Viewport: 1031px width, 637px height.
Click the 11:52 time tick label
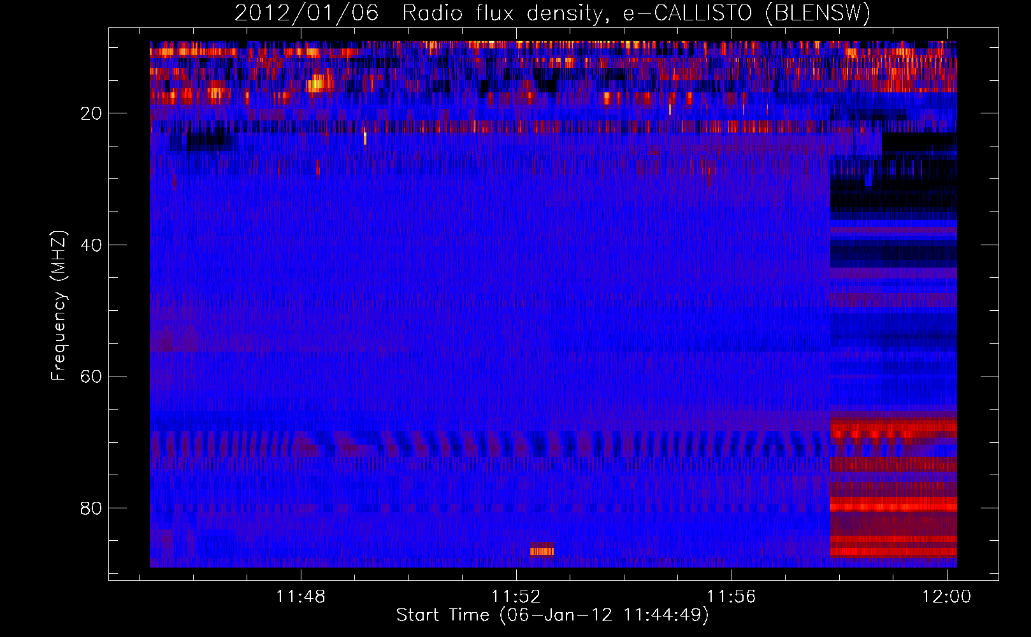point(516,597)
